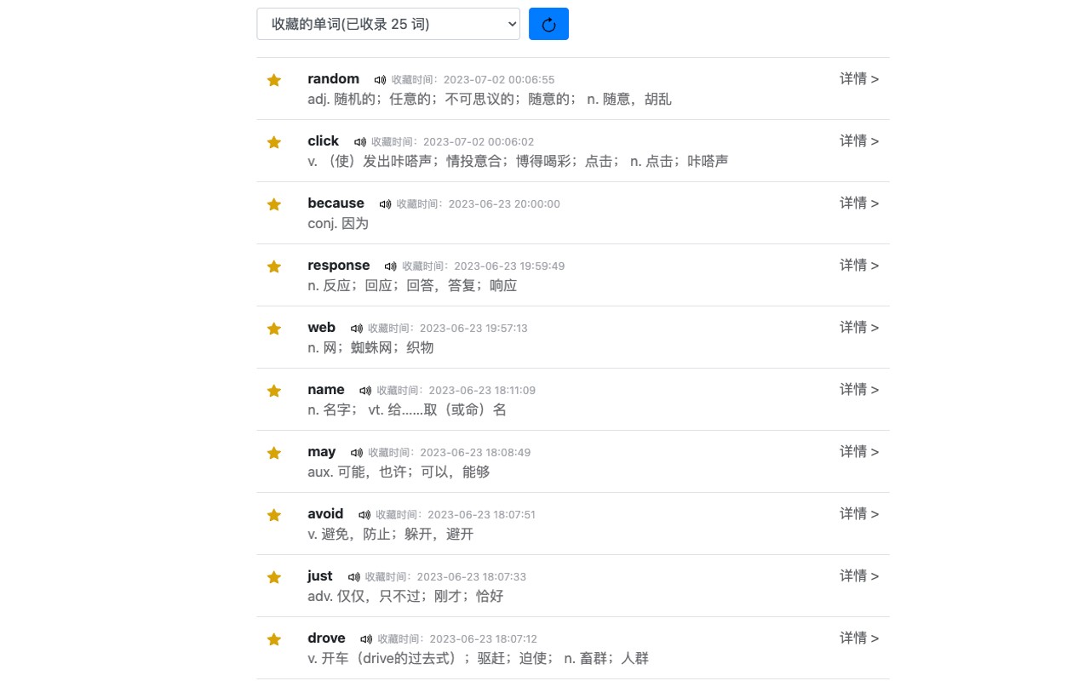Viewport: 1090px width, 681px height.
Task: Click timestamp 2023-06-23 18:07:12
Action: coord(483,639)
